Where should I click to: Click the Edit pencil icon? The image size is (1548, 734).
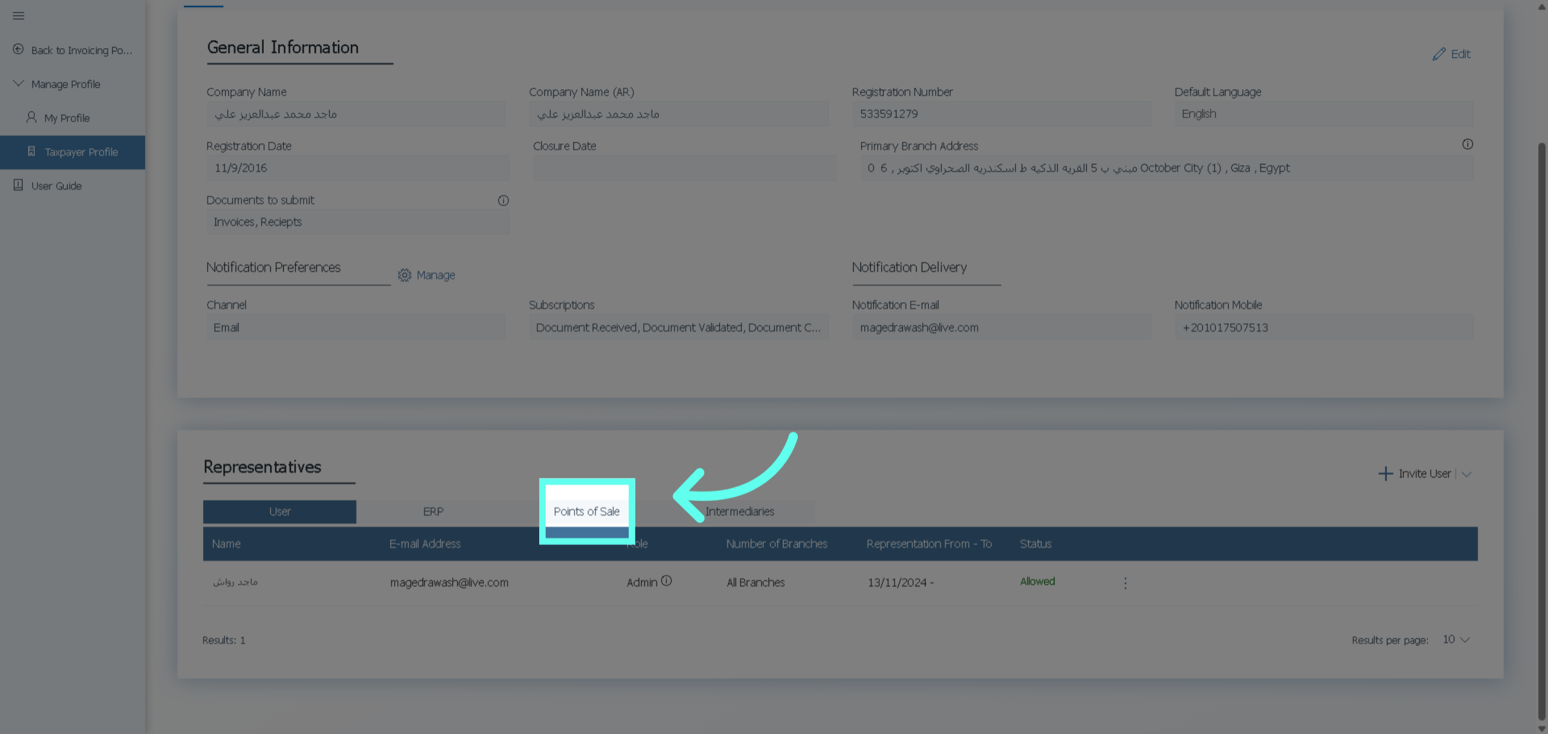pos(1438,54)
